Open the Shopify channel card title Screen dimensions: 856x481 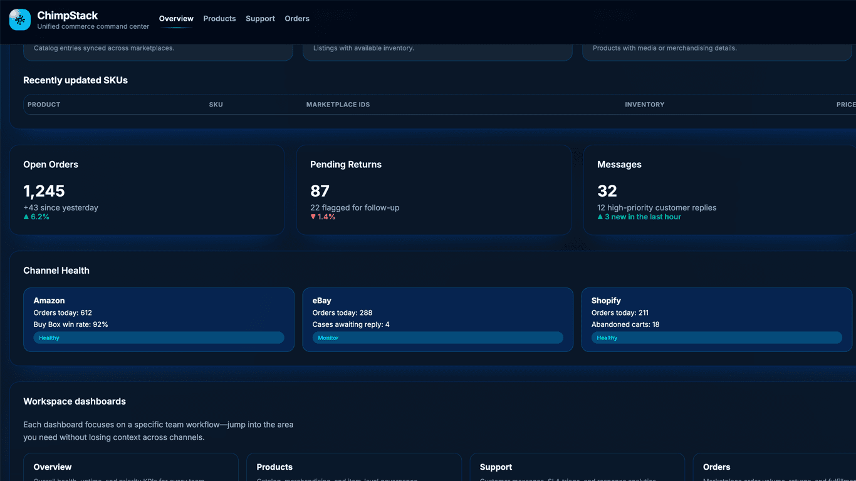tap(606, 301)
